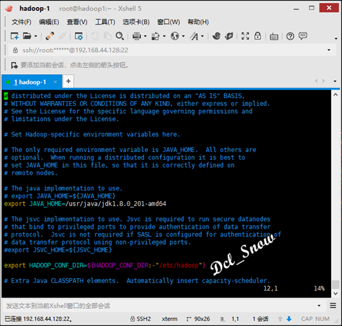Click the chat bubble feedback icon
The image size is (342, 326).
pyautogui.click(x=303, y=36)
